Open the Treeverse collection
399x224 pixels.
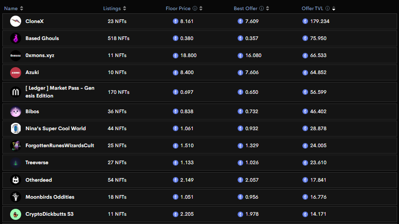tap(37, 163)
